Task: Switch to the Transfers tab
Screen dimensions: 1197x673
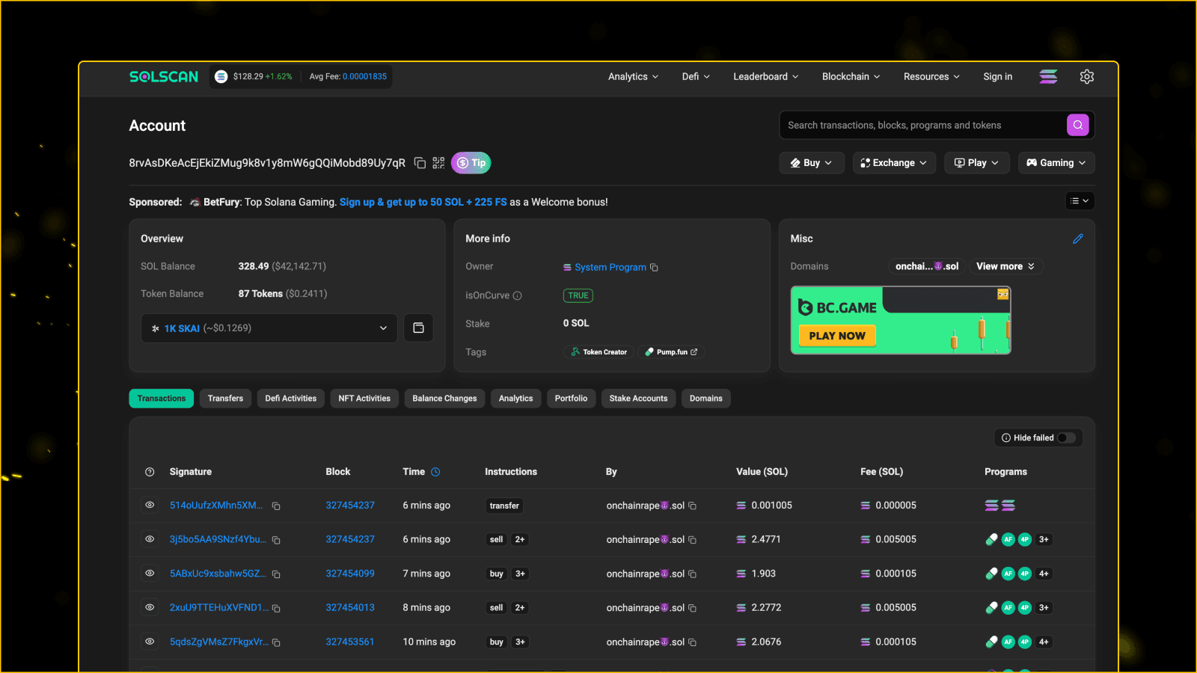Action: (225, 399)
